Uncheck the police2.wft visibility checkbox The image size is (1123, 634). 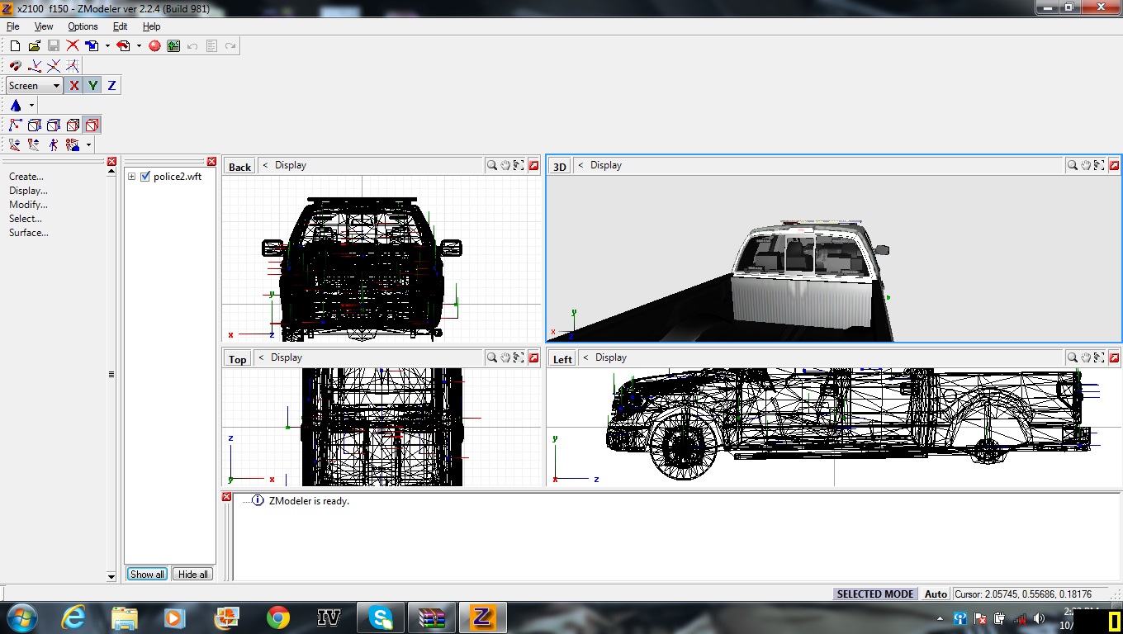point(145,177)
